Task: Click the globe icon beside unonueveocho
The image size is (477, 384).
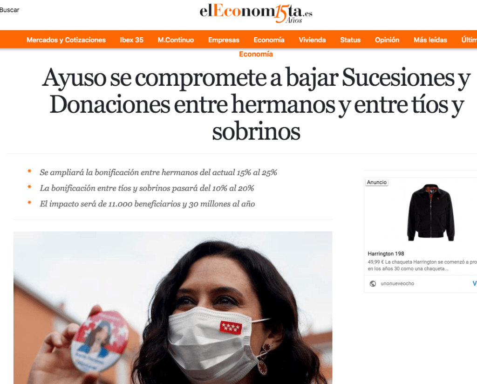Action: 373,284
